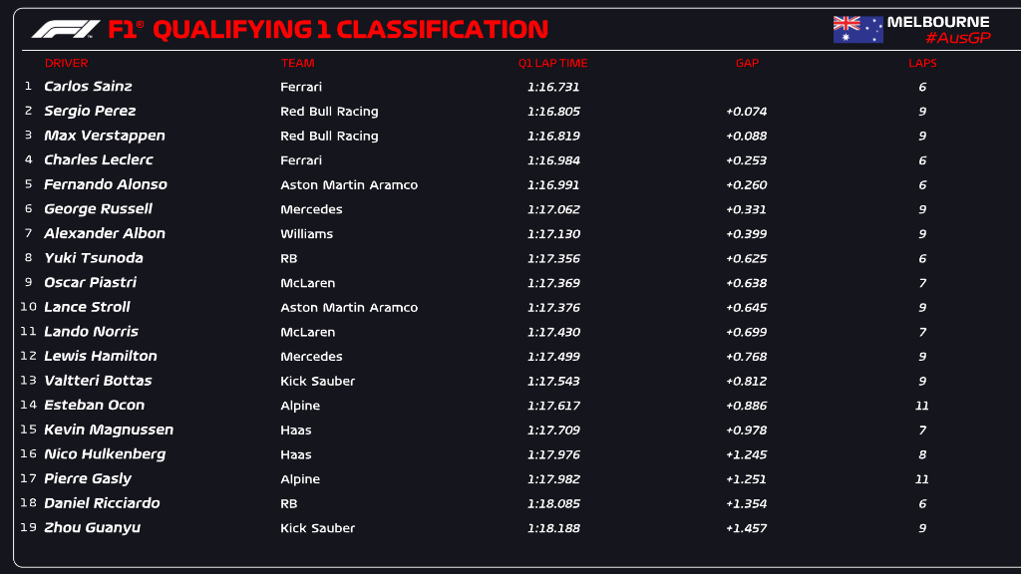Click Williams team for Alexander Albon

point(307,233)
